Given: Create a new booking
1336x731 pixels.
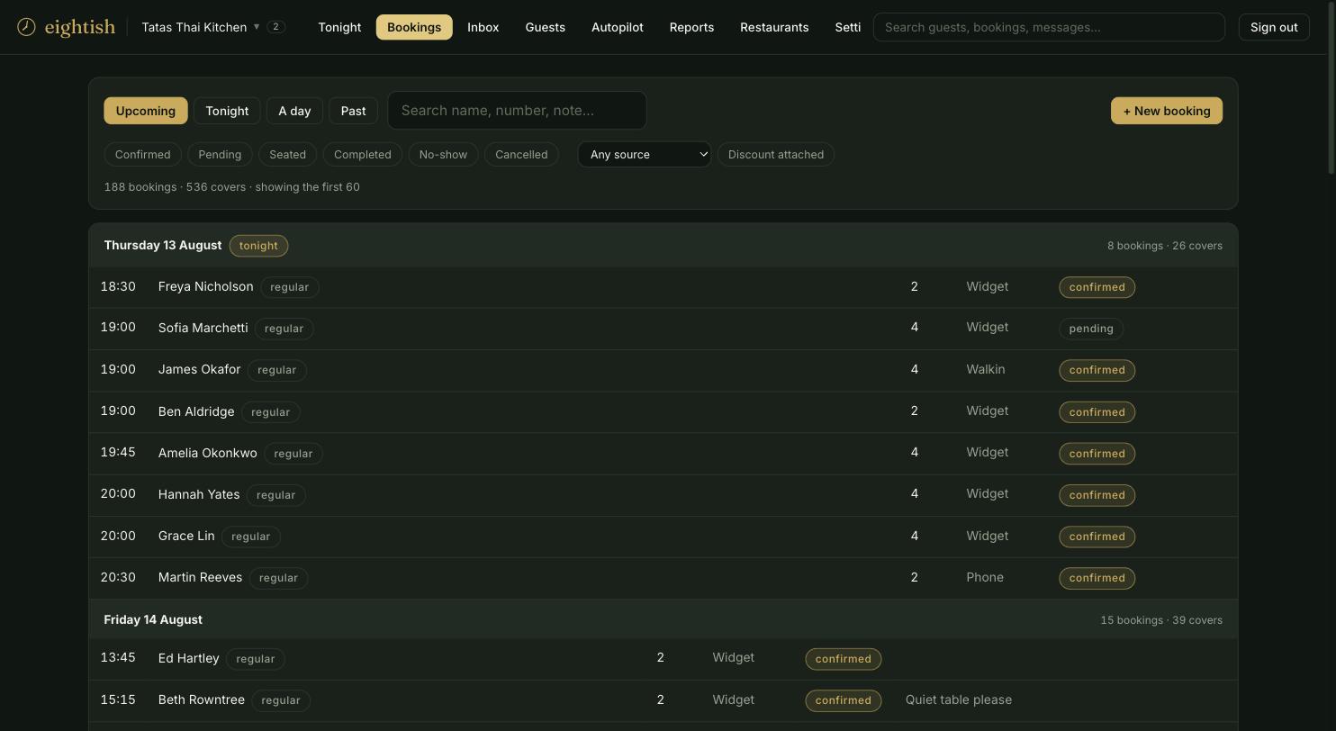Looking at the screenshot, I should 1167,111.
